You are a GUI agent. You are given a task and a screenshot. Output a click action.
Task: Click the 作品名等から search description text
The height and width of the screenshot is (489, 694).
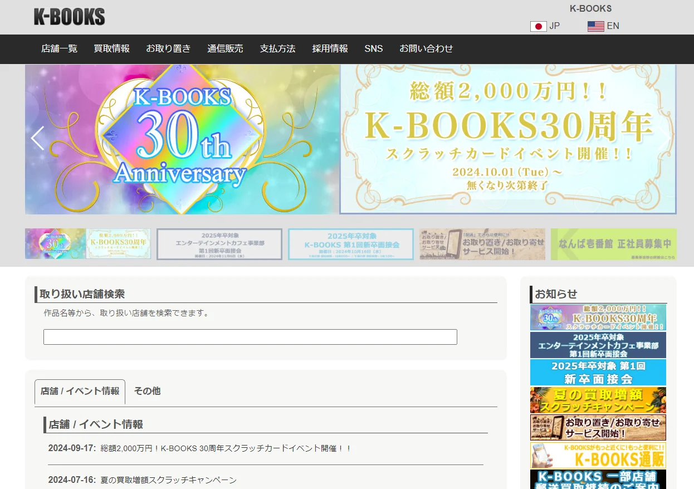click(x=126, y=313)
